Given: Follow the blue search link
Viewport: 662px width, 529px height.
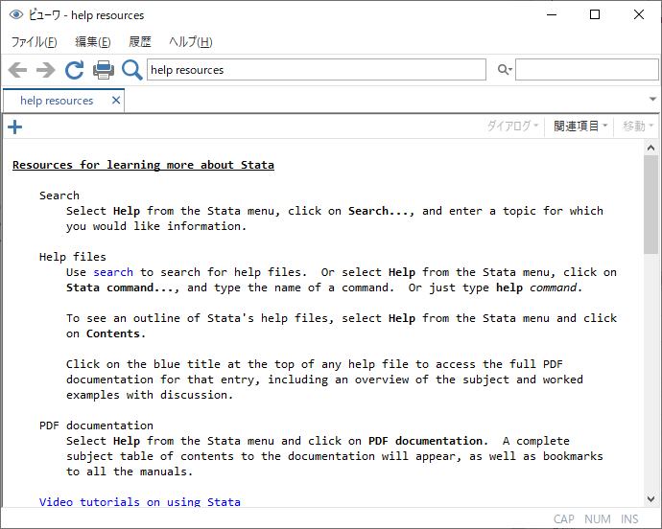Looking at the screenshot, I should coord(113,272).
